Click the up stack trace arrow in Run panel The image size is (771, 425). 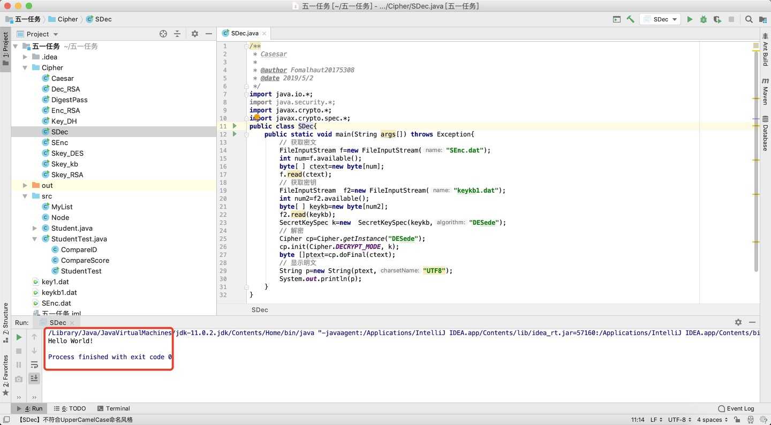[34, 337]
